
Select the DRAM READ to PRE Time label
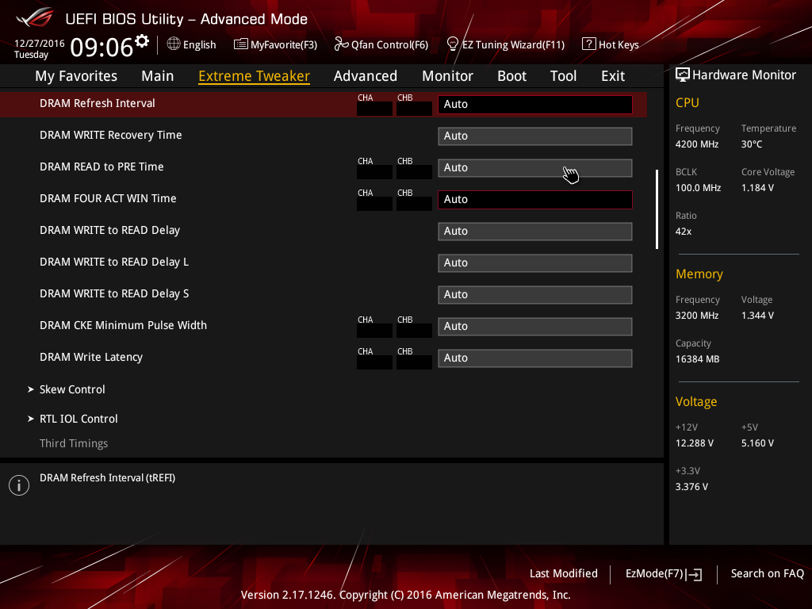(101, 167)
